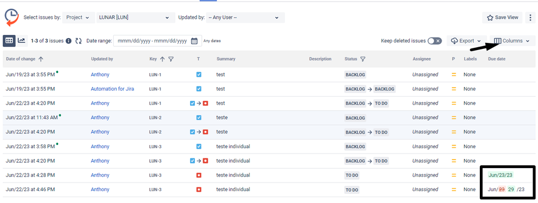Click the P priority column header
The image size is (538, 203).
(453, 59)
